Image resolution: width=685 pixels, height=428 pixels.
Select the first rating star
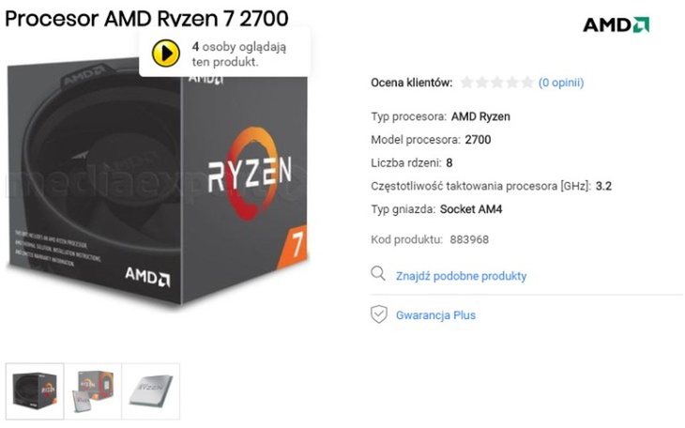point(466,83)
